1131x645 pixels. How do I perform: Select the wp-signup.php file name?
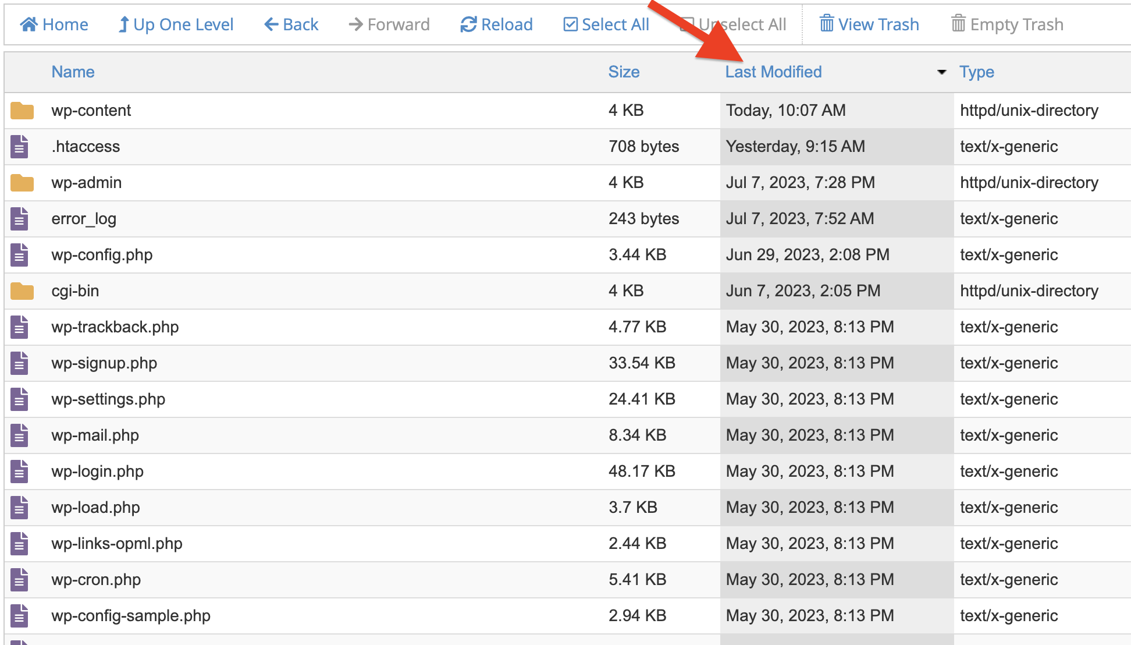click(104, 363)
